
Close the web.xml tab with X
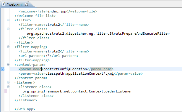26,4
